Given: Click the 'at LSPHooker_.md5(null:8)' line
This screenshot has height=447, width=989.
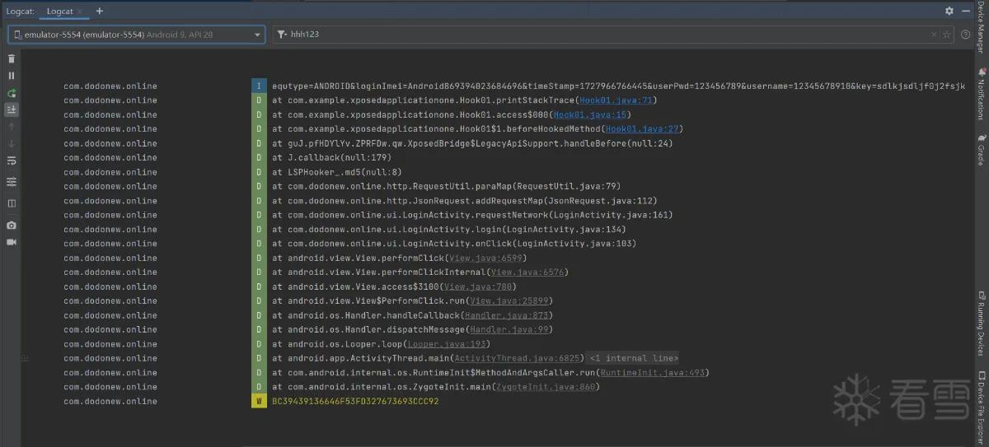Looking at the screenshot, I should [337, 172].
